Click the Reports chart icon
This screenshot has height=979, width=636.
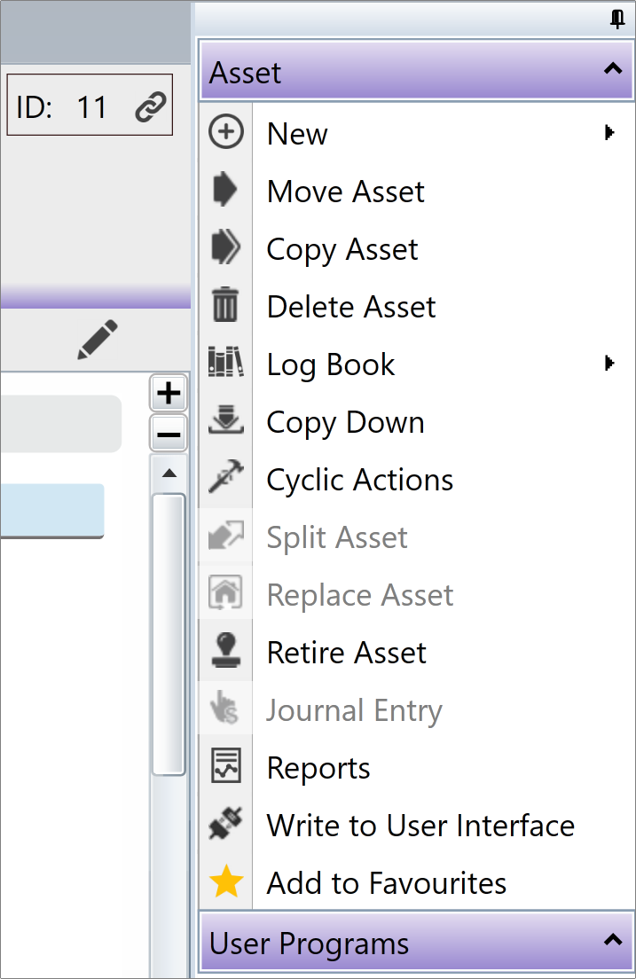coord(225,765)
